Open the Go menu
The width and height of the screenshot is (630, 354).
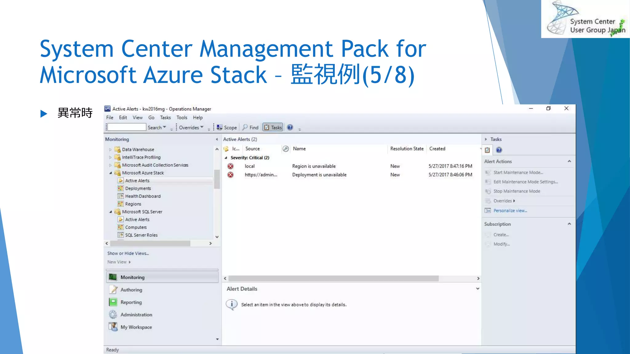pyautogui.click(x=151, y=117)
